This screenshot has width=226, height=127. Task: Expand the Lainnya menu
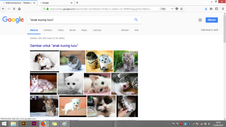pyautogui.click(x=97, y=30)
